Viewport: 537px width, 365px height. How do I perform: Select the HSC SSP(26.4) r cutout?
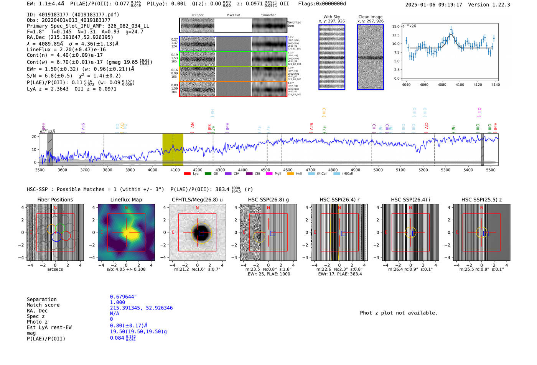tap(339, 232)
